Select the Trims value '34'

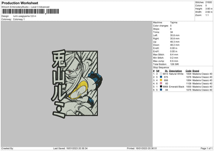(172, 32)
